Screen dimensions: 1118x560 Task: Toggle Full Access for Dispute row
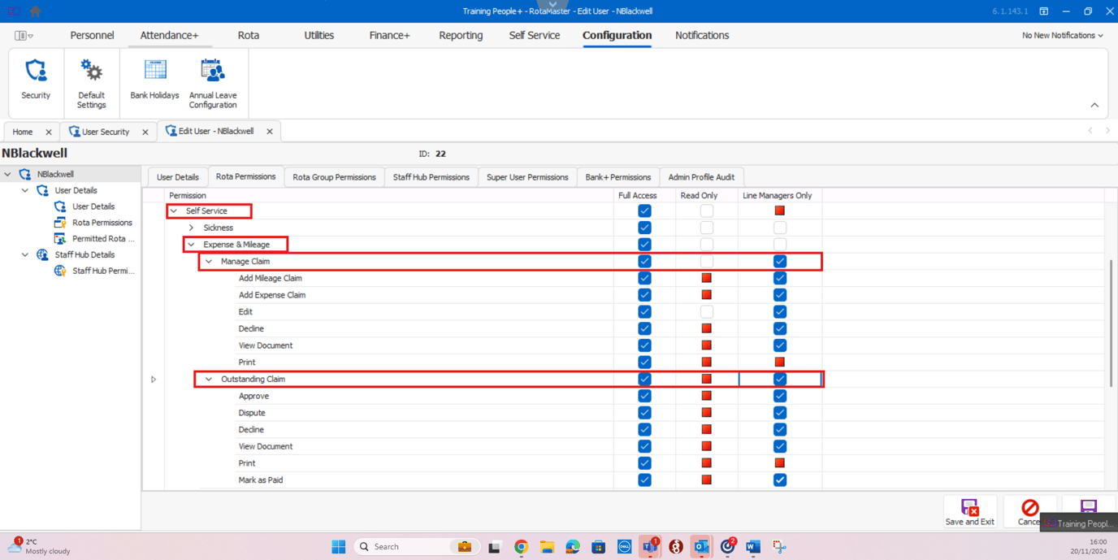point(644,413)
